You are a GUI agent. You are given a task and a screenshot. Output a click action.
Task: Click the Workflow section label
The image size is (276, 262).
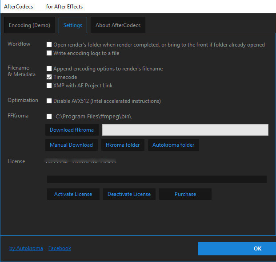19,44
